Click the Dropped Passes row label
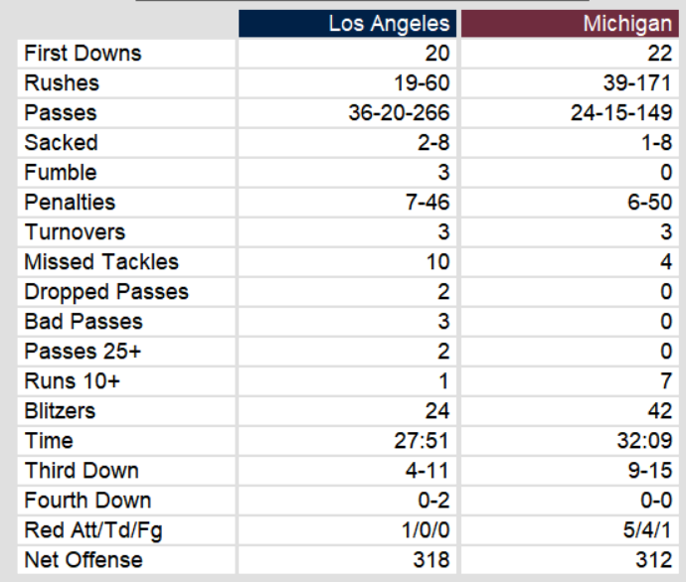Viewport: 686px width, 582px height. tap(106, 292)
